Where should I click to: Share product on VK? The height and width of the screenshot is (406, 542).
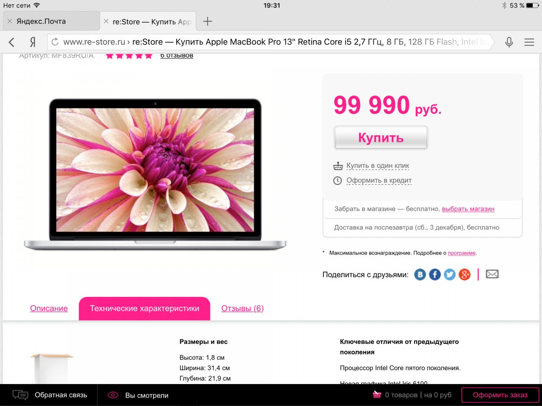(420, 274)
